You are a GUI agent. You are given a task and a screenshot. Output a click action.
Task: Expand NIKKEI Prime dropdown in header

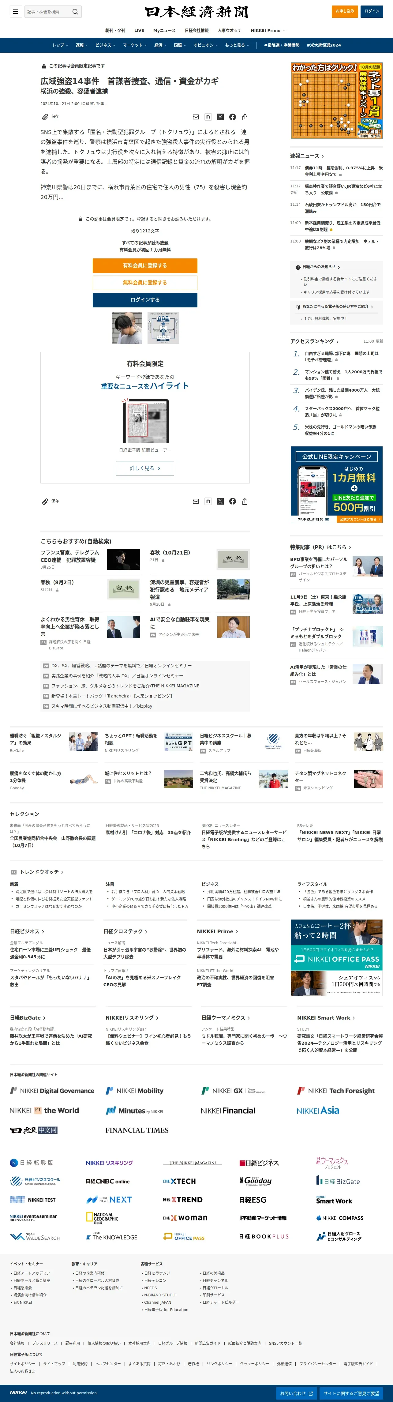268,31
